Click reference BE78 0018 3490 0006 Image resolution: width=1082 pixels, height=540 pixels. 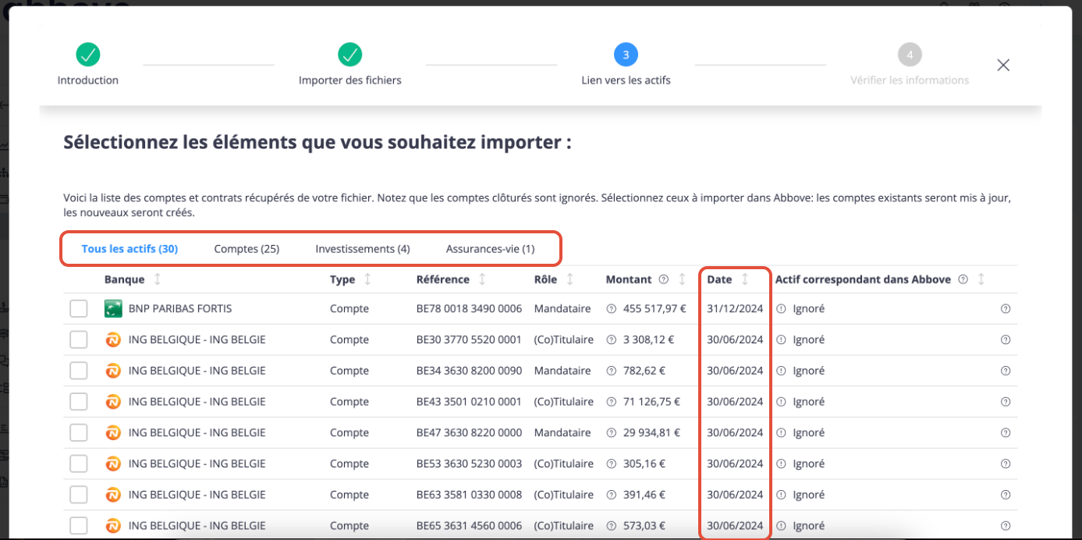469,309
